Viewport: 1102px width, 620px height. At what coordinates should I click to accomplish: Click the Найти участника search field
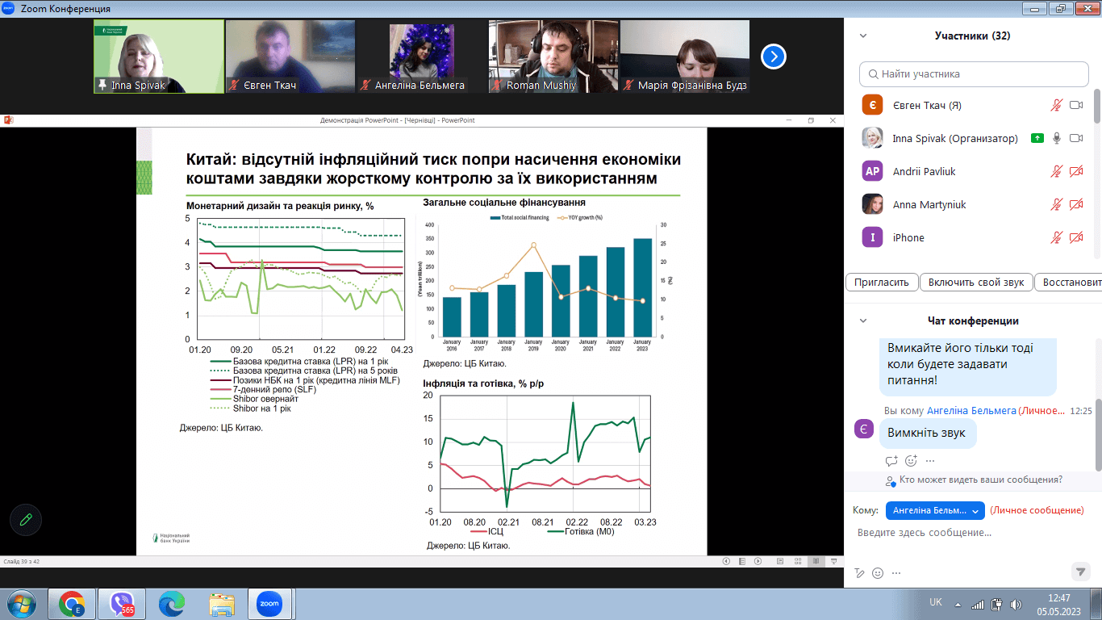click(x=974, y=73)
